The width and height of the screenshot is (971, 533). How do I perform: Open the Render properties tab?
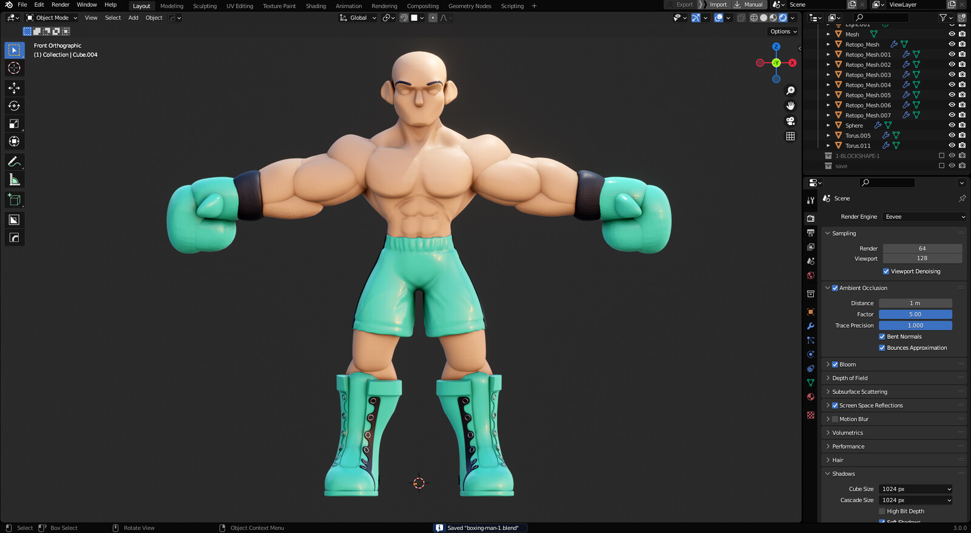click(x=811, y=218)
